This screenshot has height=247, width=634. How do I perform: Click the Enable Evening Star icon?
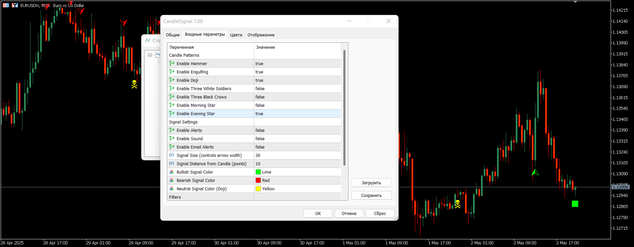172,113
